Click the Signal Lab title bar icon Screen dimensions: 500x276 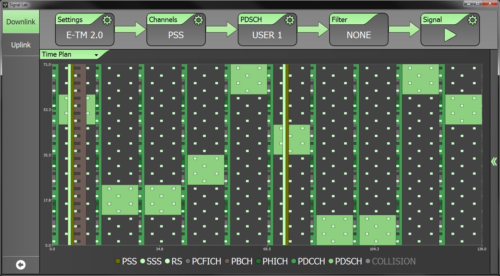(x=5, y=5)
